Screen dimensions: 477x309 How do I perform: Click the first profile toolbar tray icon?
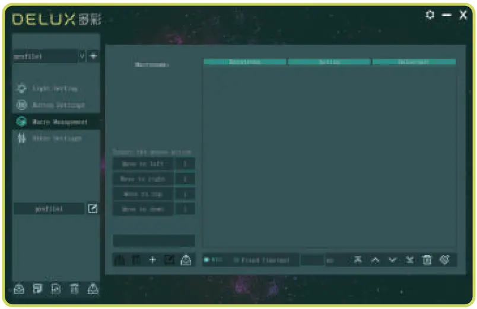coord(19,289)
